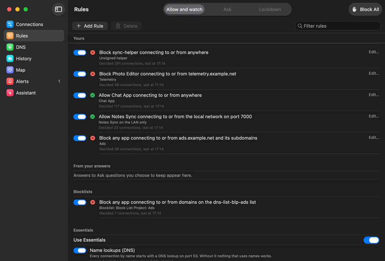Click in the Filter rules search field
The image size is (385, 261).
pyautogui.click(x=338, y=26)
